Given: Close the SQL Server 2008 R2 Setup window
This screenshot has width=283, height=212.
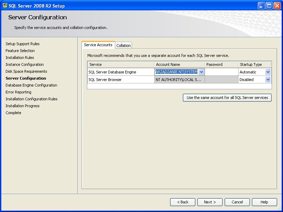Looking at the screenshot, I should [x=277, y=6].
